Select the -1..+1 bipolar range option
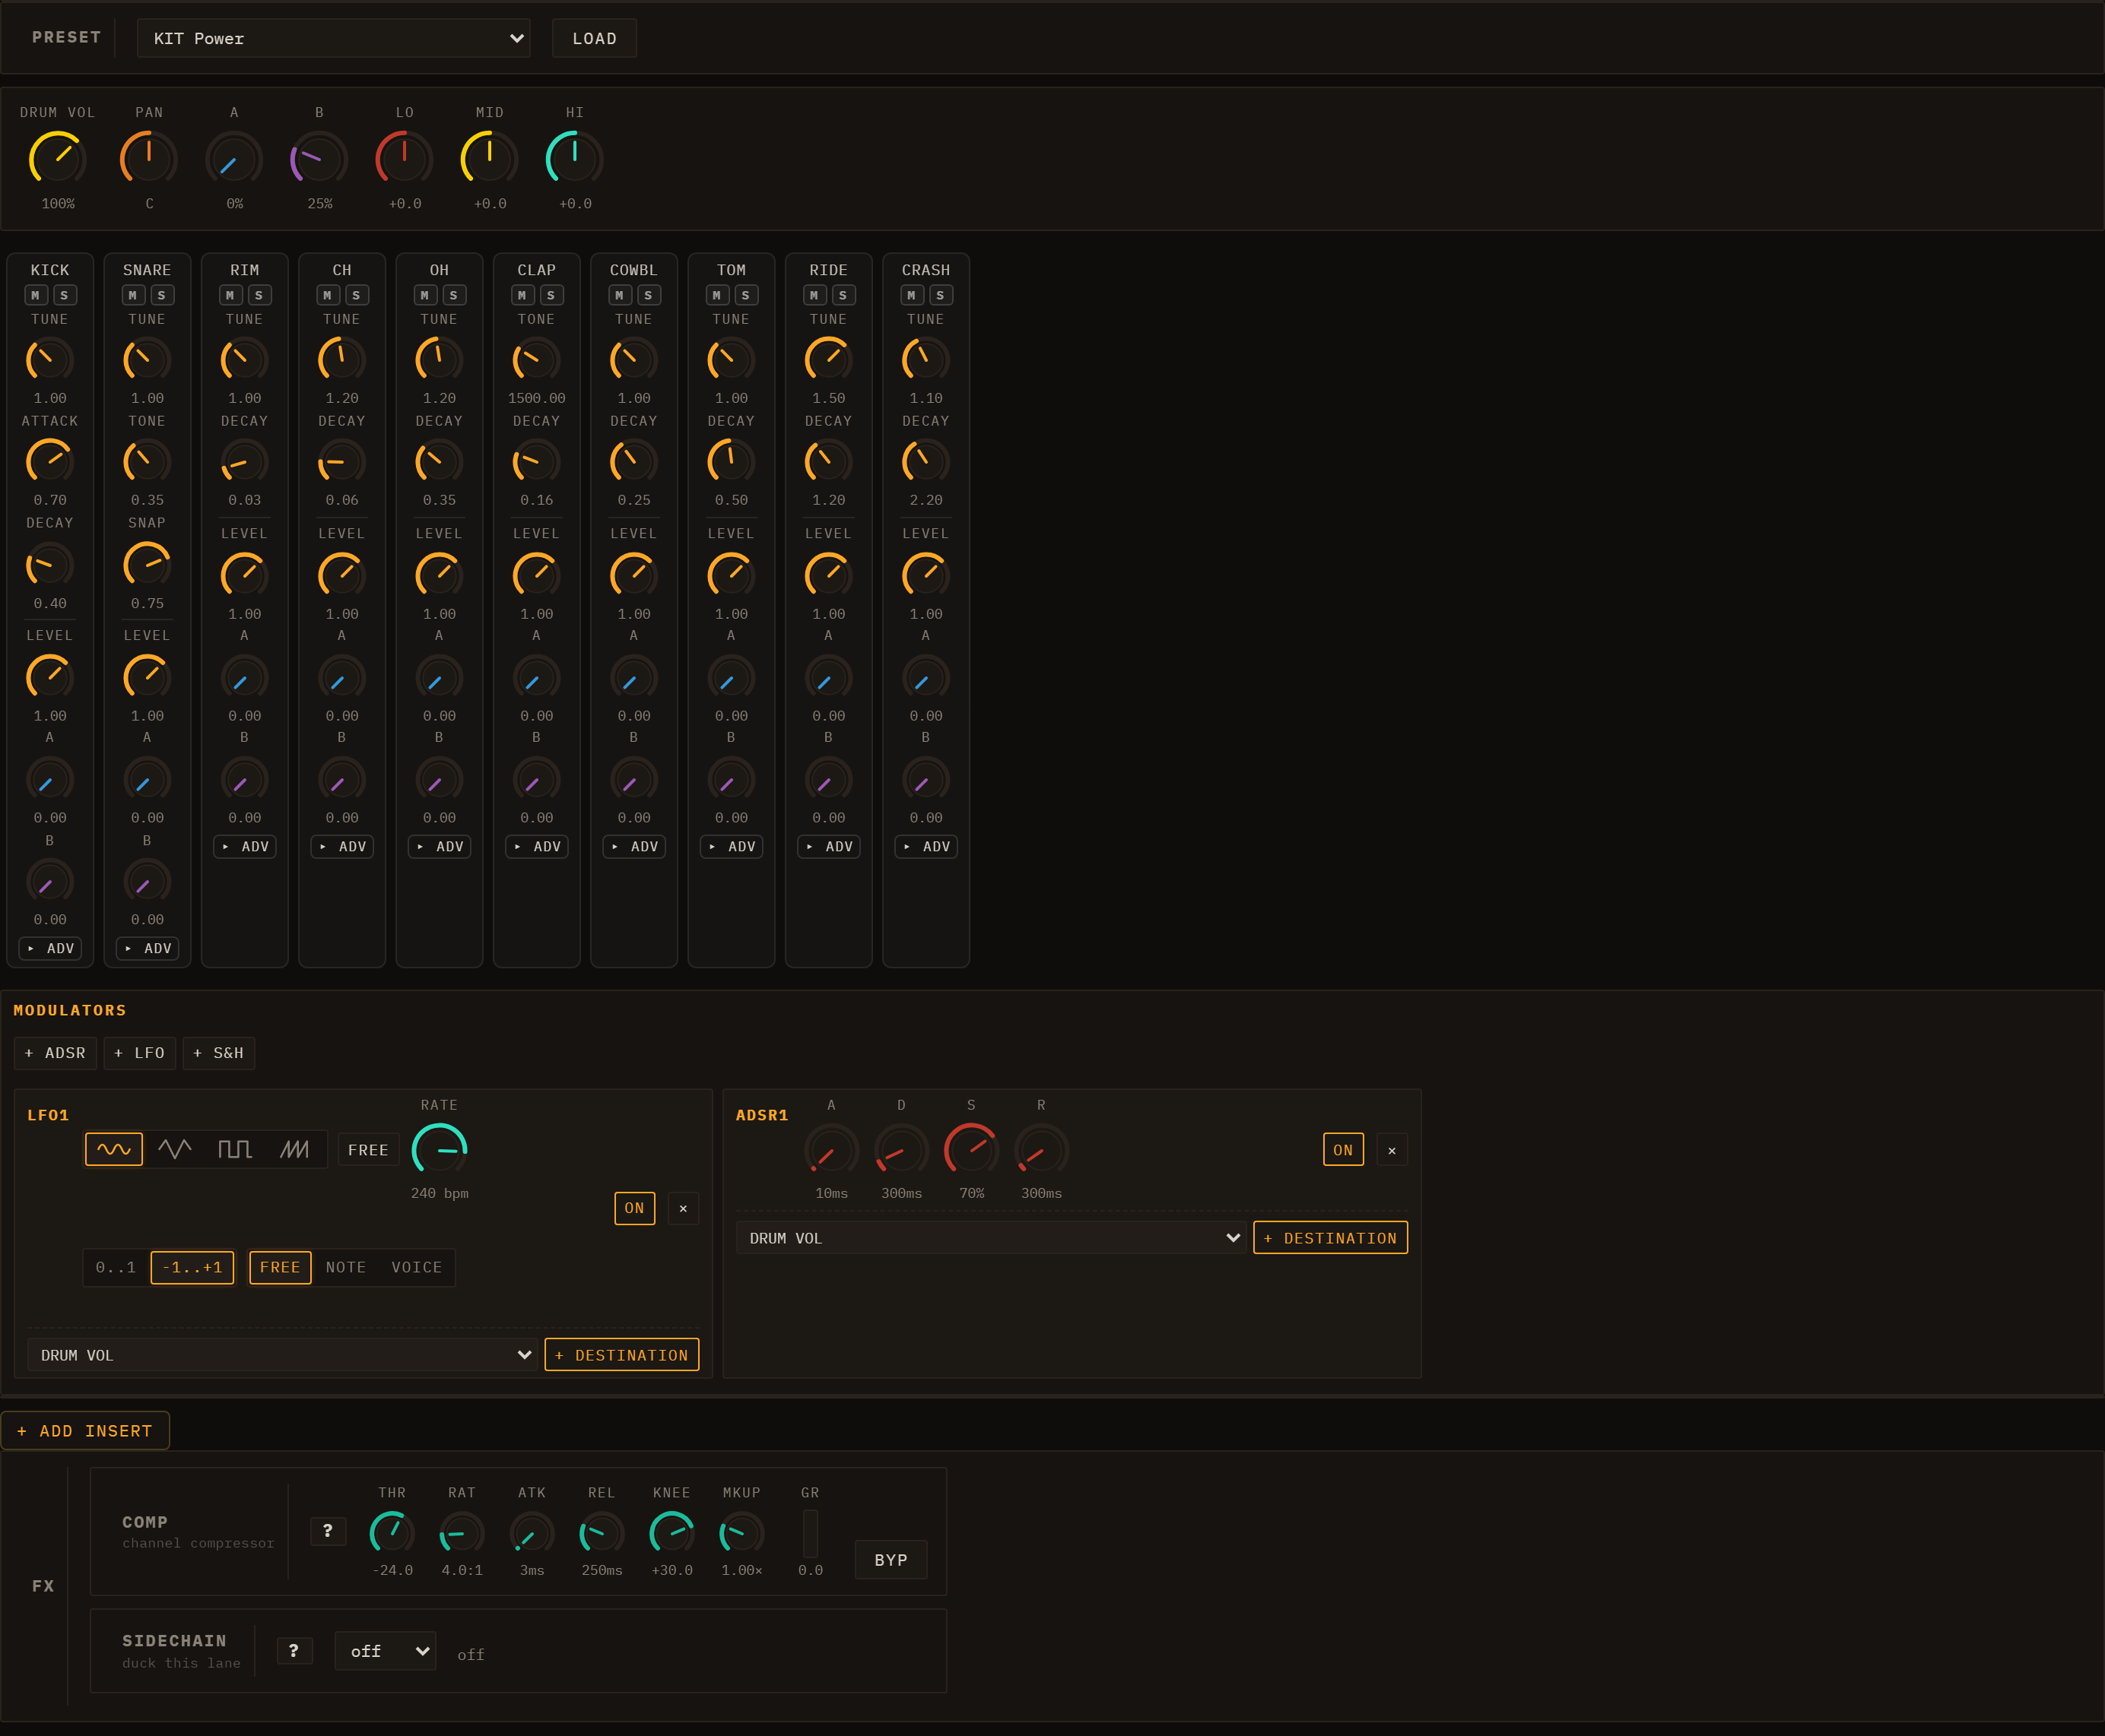 (192, 1267)
